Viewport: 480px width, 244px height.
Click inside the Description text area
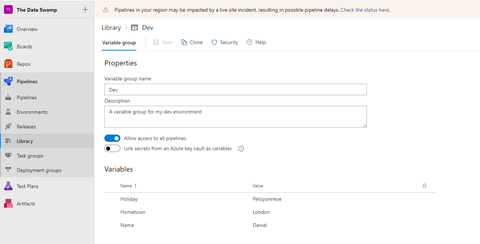[x=235, y=116]
